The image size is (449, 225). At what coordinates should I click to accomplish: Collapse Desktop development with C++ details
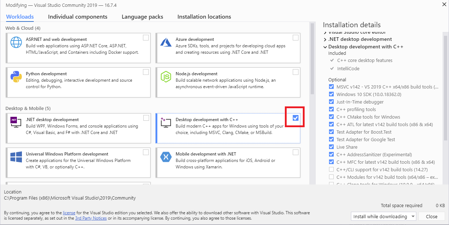pos(325,47)
